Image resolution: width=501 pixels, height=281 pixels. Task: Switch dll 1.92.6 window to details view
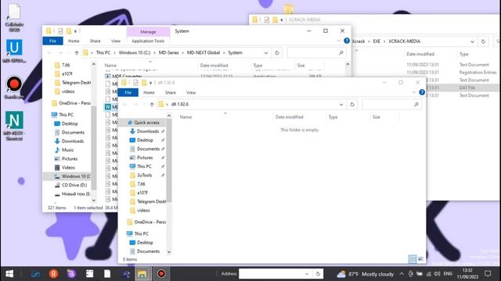coord(413,259)
